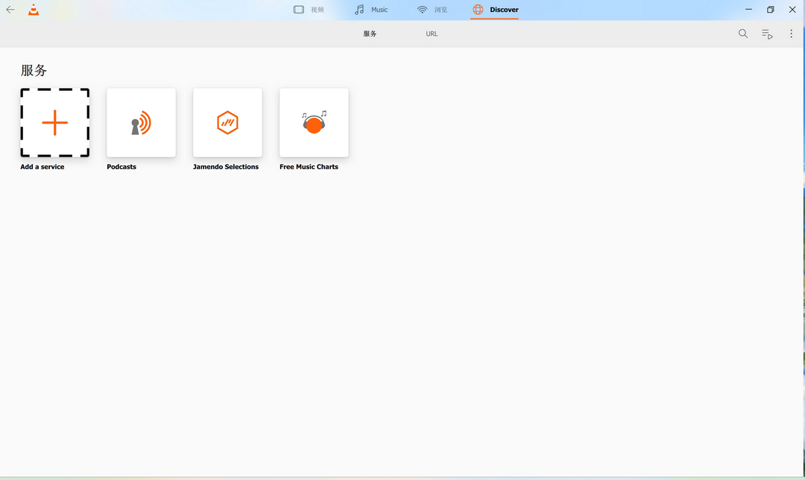Enable the Add a service tile

click(54, 123)
